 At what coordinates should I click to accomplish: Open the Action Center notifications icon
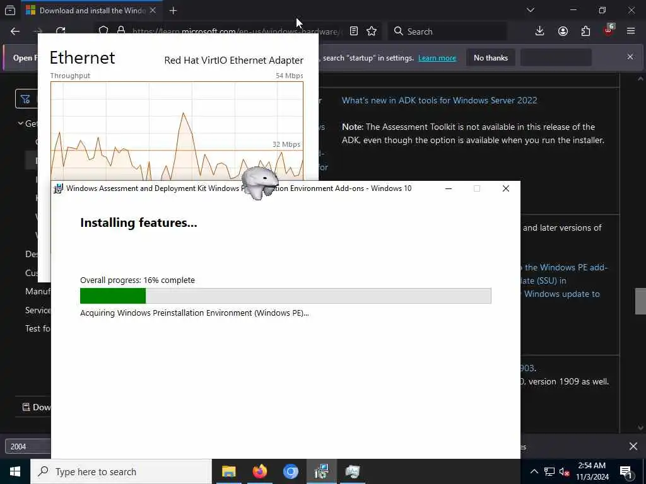click(x=625, y=471)
